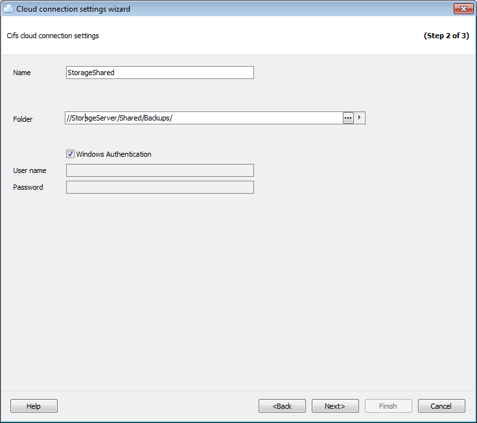Click the User name input field
This screenshot has width=477, height=423.
pyautogui.click(x=160, y=170)
